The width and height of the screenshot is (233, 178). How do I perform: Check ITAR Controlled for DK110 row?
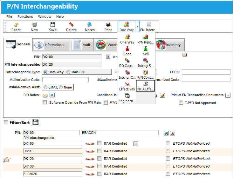[99, 151]
